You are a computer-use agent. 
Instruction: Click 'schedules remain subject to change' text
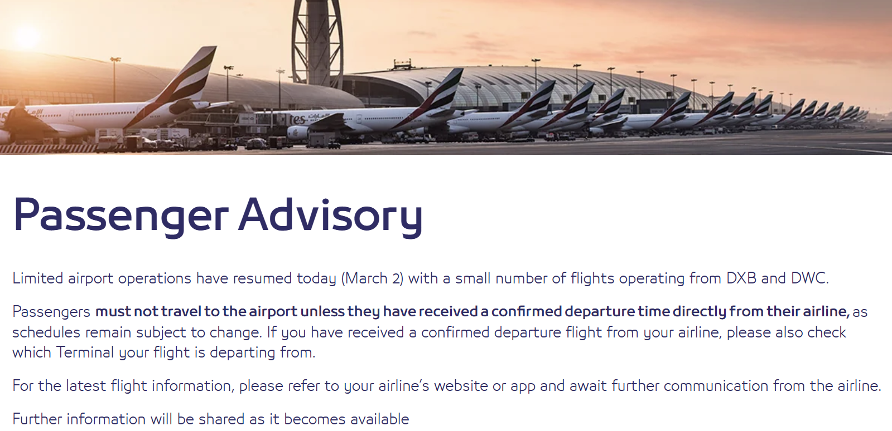136,332
